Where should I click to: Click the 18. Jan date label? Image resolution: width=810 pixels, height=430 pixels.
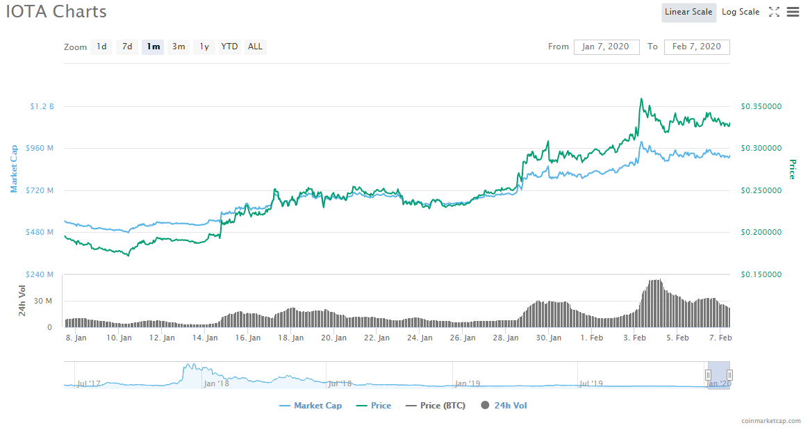click(291, 338)
